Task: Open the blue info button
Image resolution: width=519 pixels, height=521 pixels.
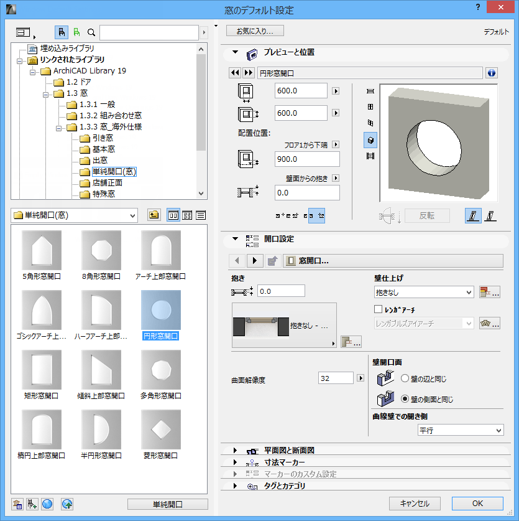Action: 492,73
